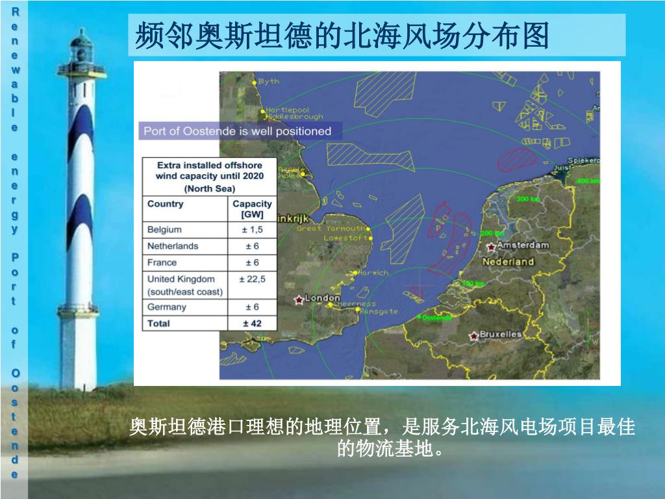The image size is (665, 499).
Task: Click the green 'Oostende' map label
Action: pyautogui.click(x=437, y=317)
